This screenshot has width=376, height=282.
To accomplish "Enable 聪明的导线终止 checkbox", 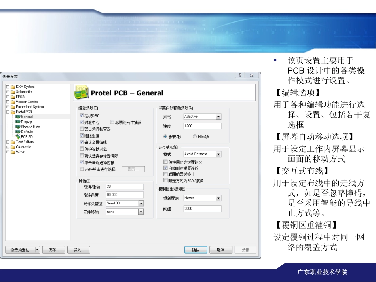I will click(x=165, y=174).
